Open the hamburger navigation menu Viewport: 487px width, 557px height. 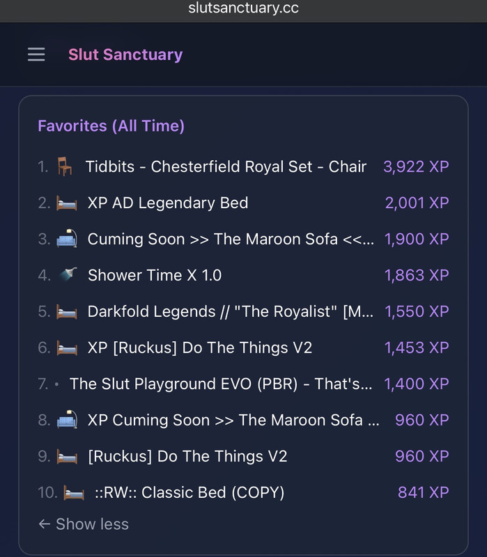[36, 54]
